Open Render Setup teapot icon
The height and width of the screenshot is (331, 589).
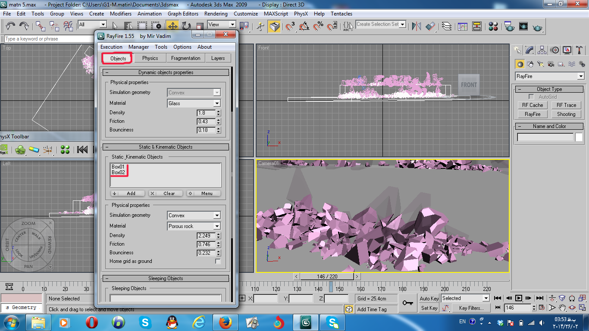point(509,26)
